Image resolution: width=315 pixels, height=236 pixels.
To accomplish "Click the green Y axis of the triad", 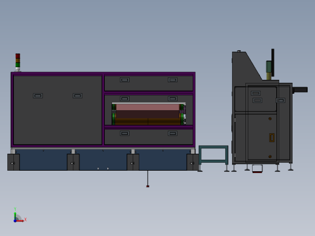I will coord(15,216).
